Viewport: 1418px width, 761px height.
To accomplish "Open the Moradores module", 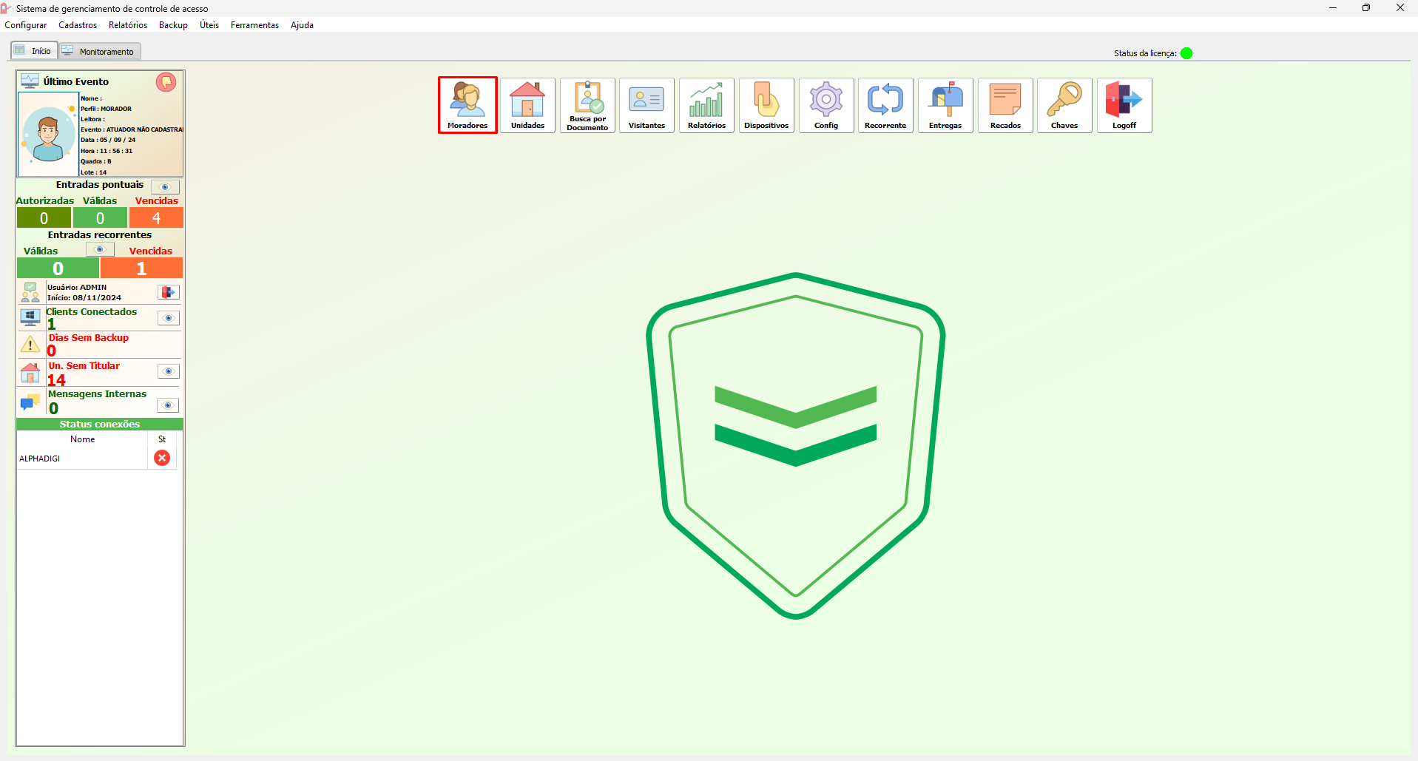I will click(467, 105).
